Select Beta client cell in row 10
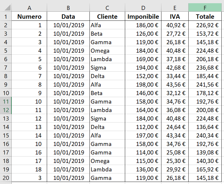224x184 pixels. pyautogui.click(x=107, y=93)
